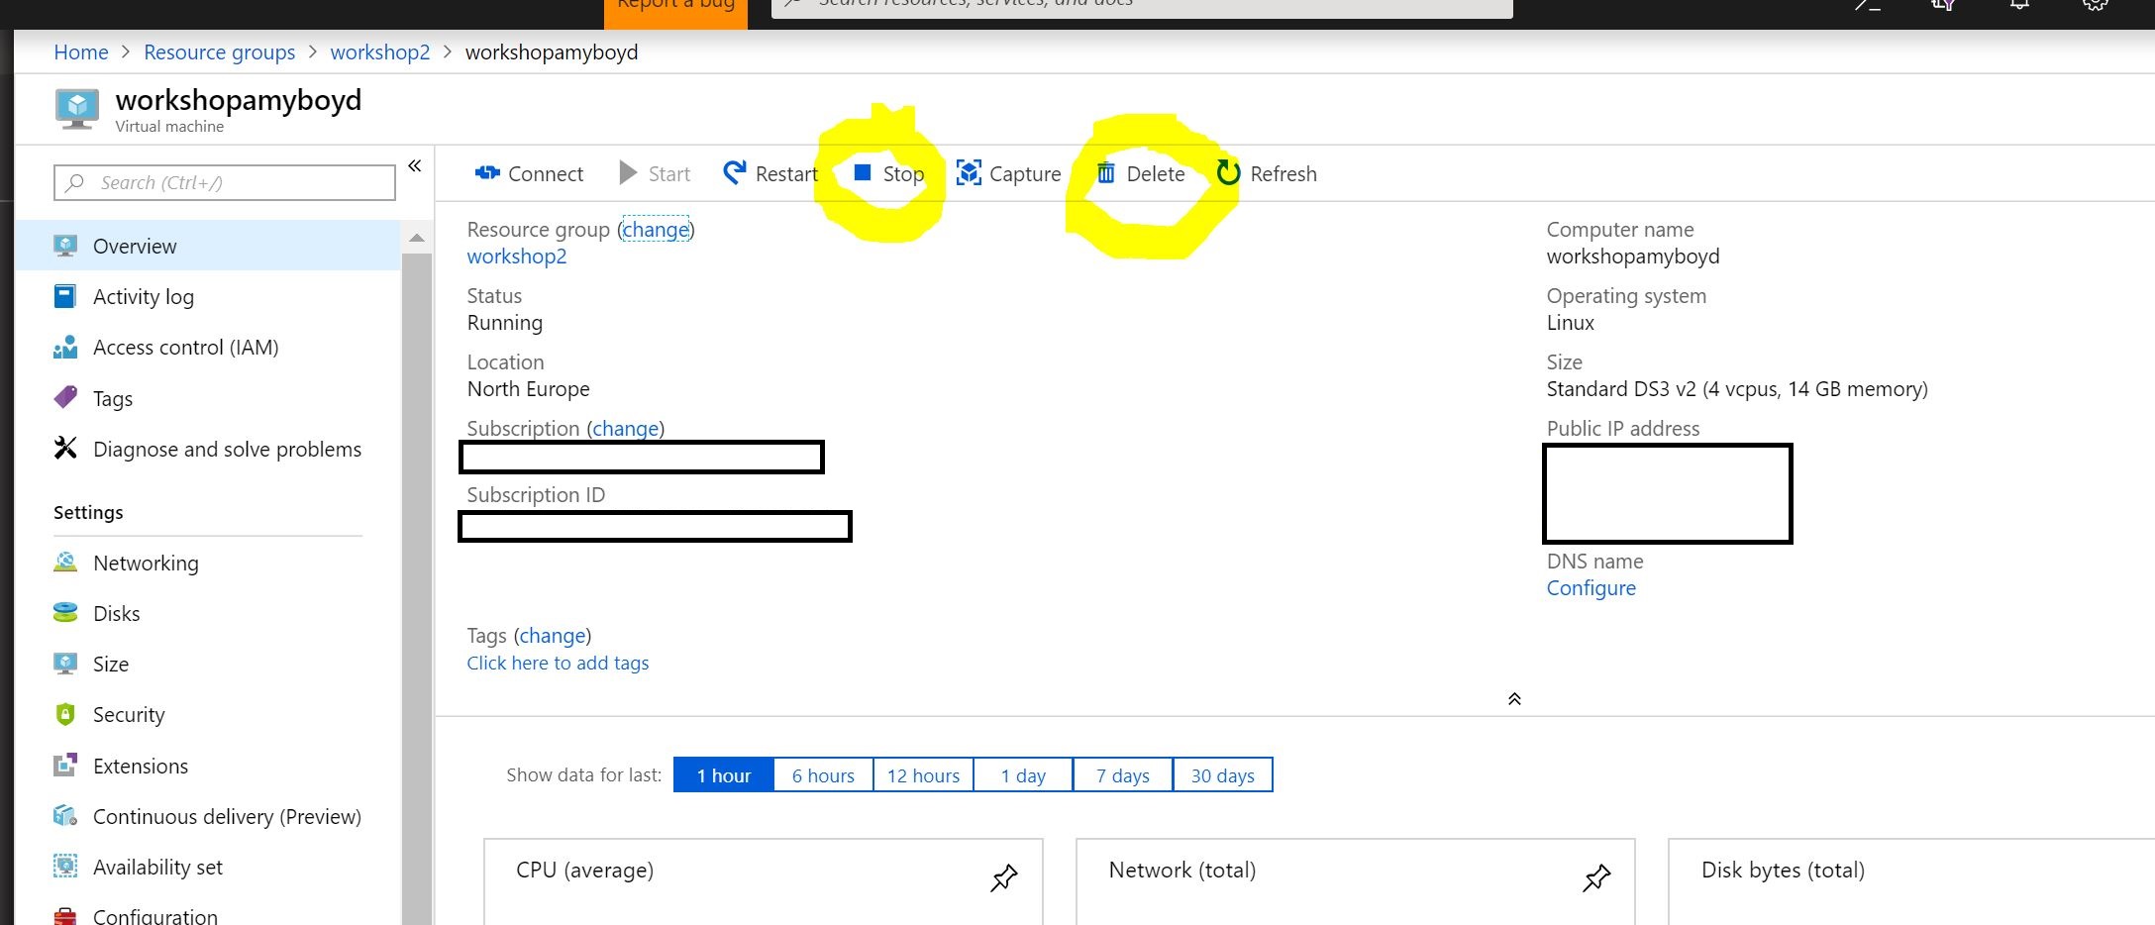2155x925 pixels.
Task: Click the Start play icon
Action: [x=628, y=173]
